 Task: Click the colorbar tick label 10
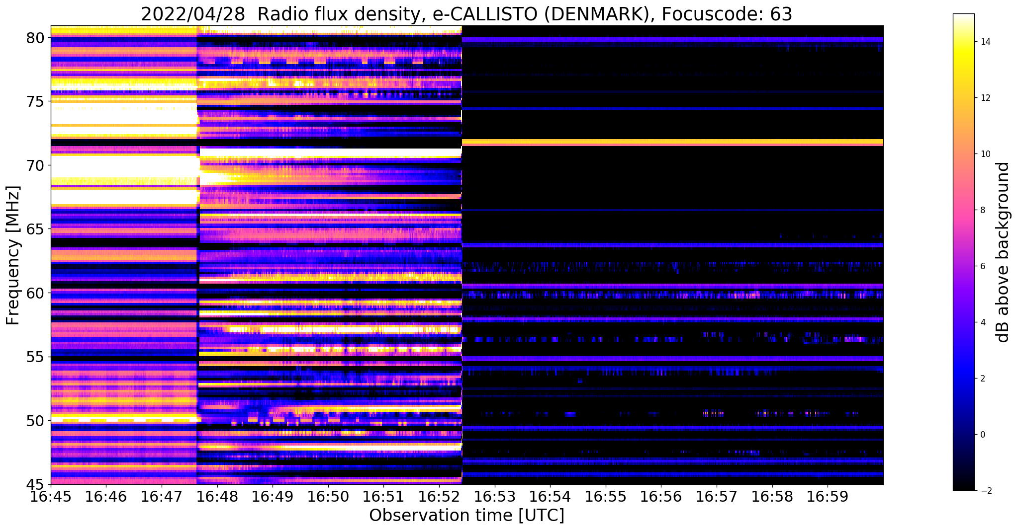point(985,154)
